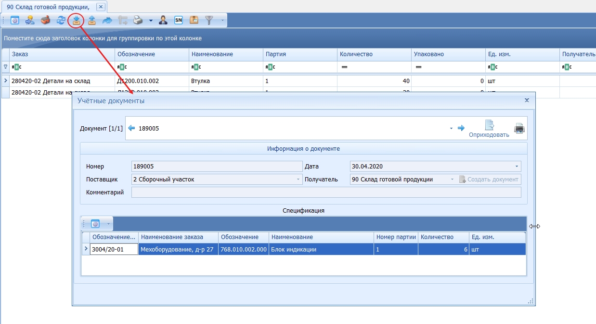Image resolution: width=596 pixels, height=324 pixels.
Task: Open the Дата date picker dropdown
Action: [x=517, y=167]
